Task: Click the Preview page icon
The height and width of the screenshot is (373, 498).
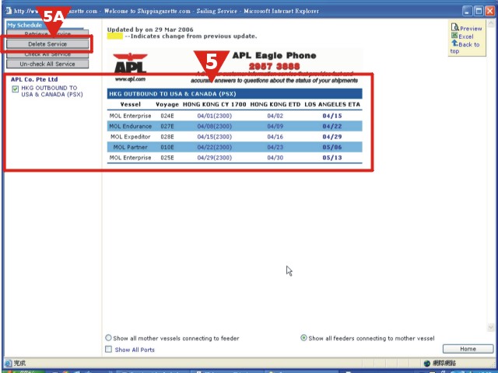Action: tap(454, 27)
